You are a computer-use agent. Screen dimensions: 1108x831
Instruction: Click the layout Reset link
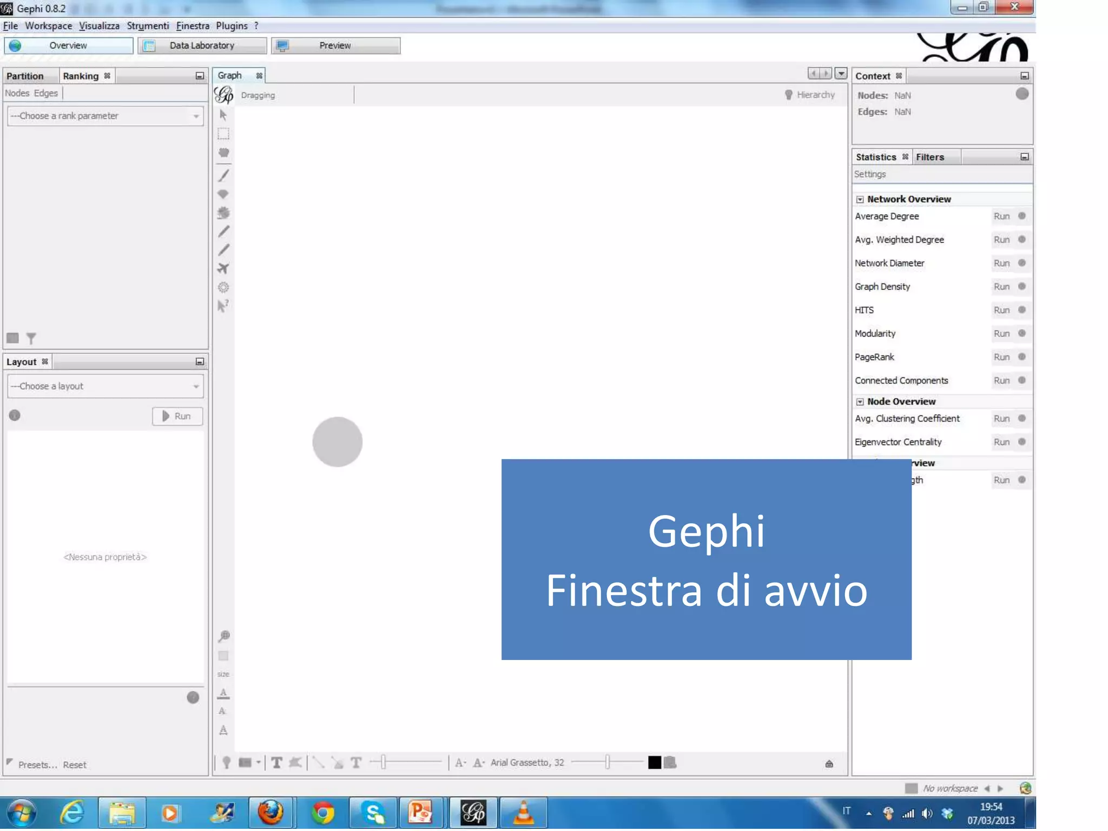(75, 765)
